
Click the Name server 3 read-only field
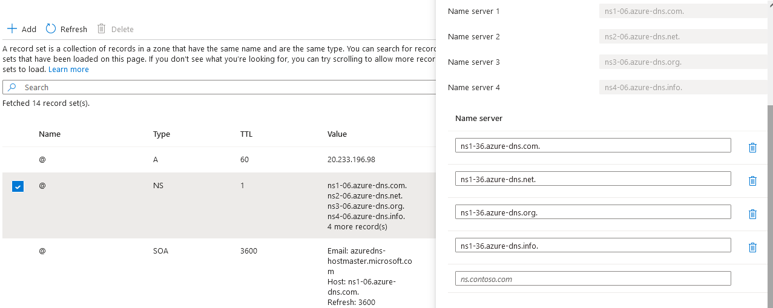tap(683, 62)
